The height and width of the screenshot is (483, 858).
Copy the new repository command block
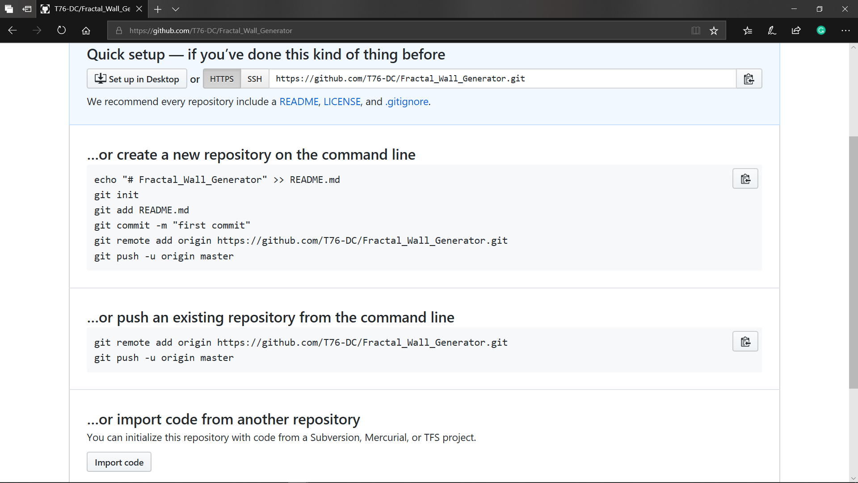pyautogui.click(x=745, y=179)
